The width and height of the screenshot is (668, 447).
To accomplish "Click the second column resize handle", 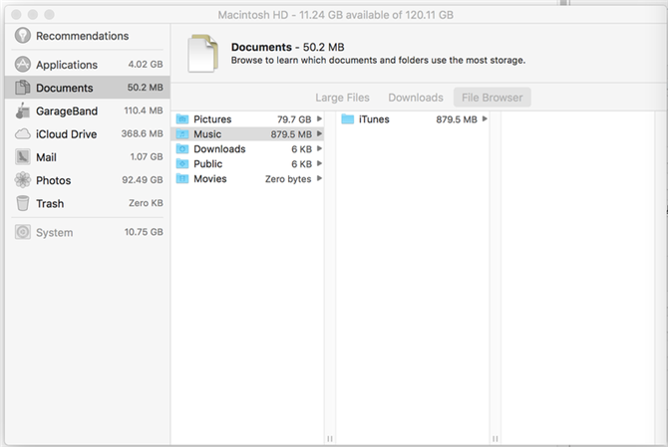I will pyautogui.click(x=496, y=438).
